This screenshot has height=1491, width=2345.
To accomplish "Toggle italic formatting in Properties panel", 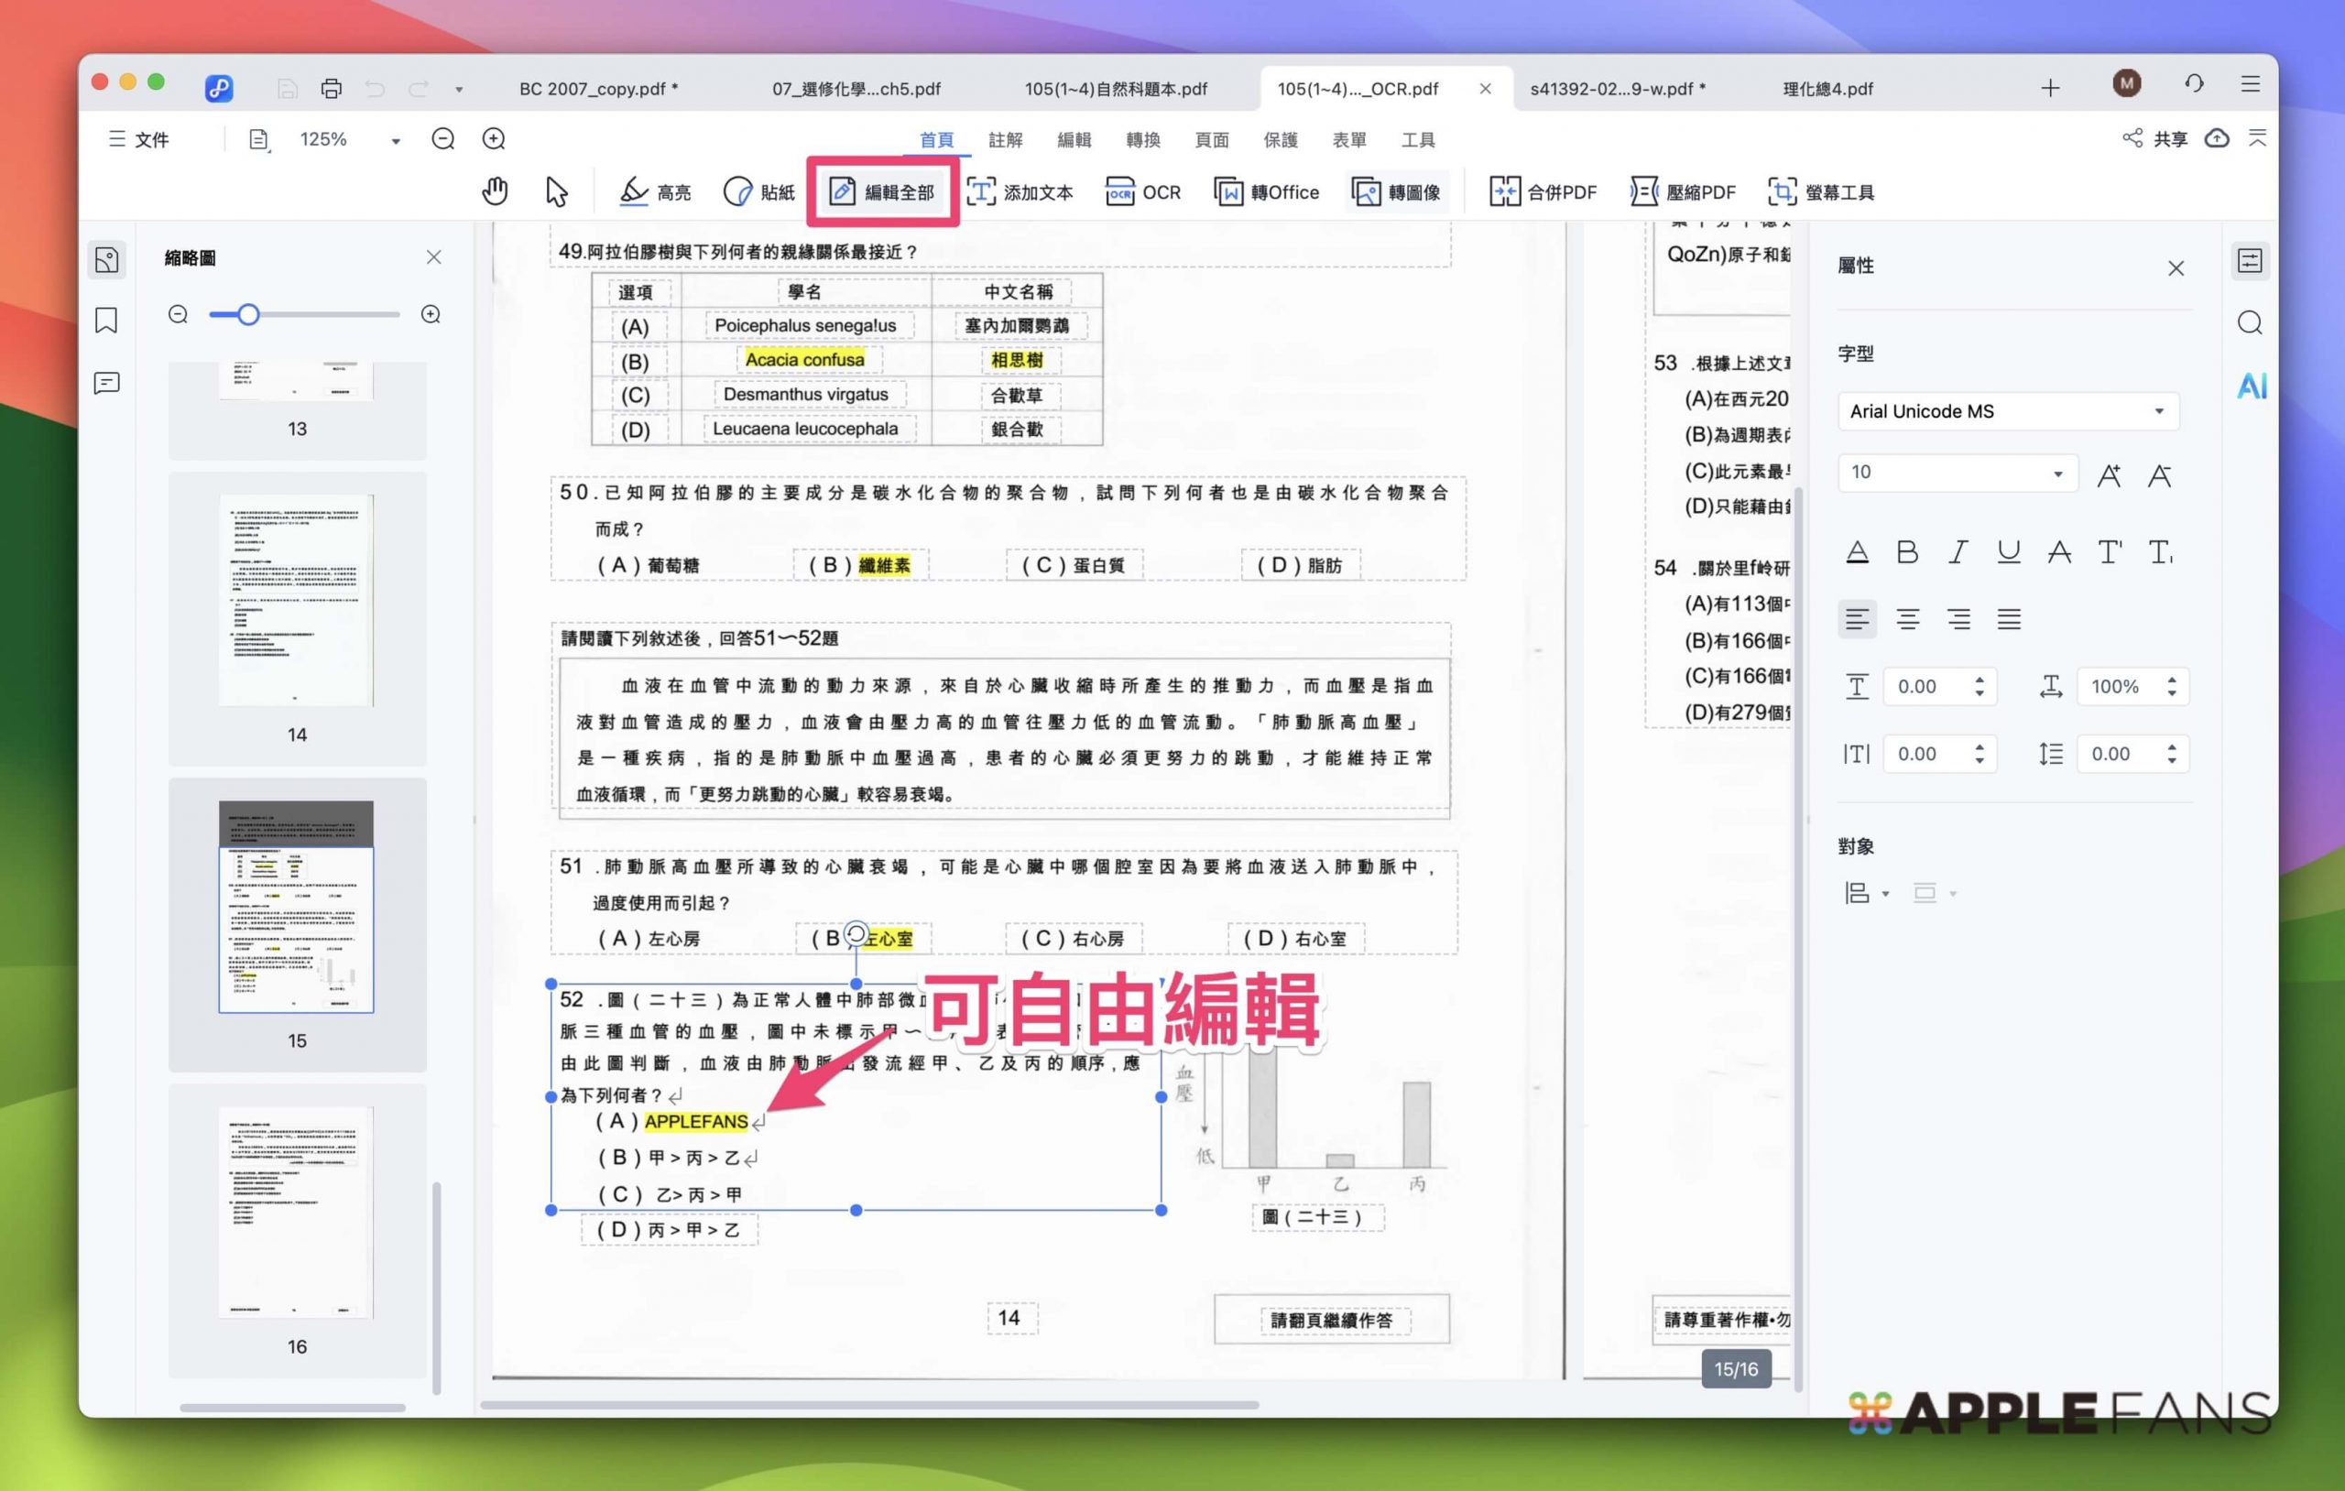I will click(x=1958, y=551).
